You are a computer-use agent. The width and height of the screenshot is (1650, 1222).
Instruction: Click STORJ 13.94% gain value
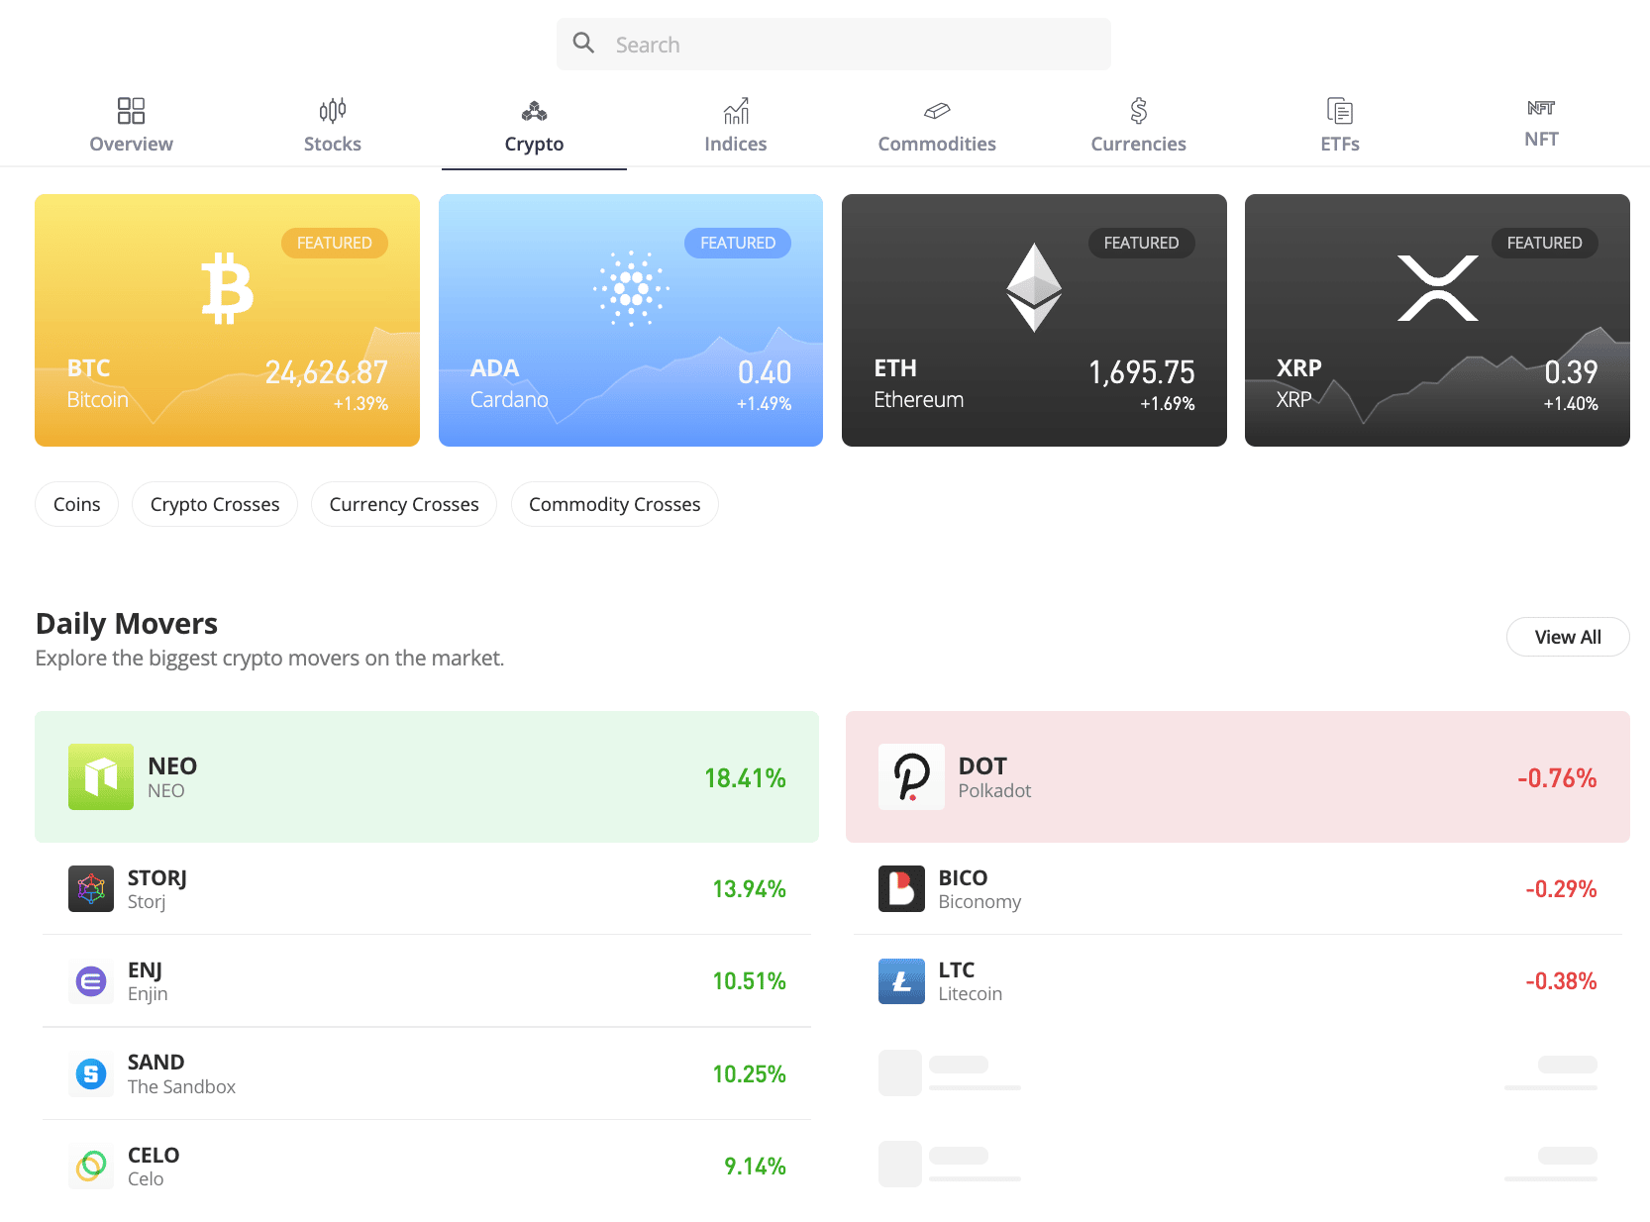[749, 889]
